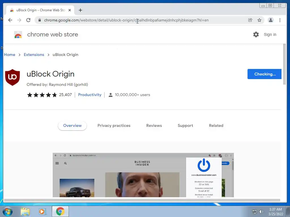Bookmark this tab with star icon
This screenshot has height=217, width=290.
(259, 20)
